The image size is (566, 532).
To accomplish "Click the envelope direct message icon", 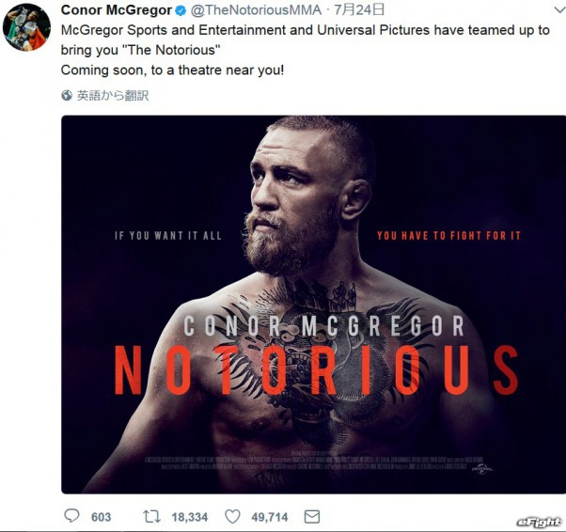I will (x=312, y=516).
